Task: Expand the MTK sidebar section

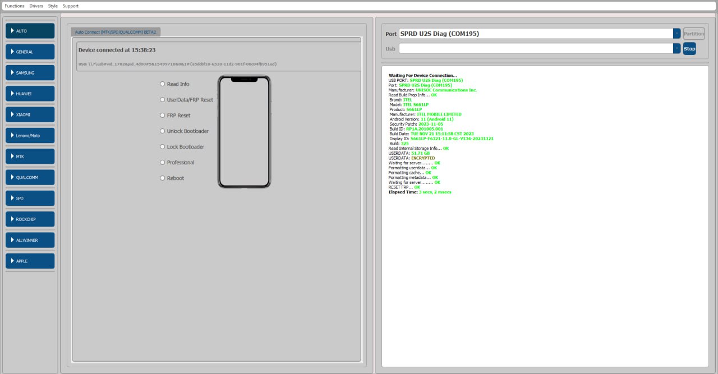Action: (x=30, y=156)
